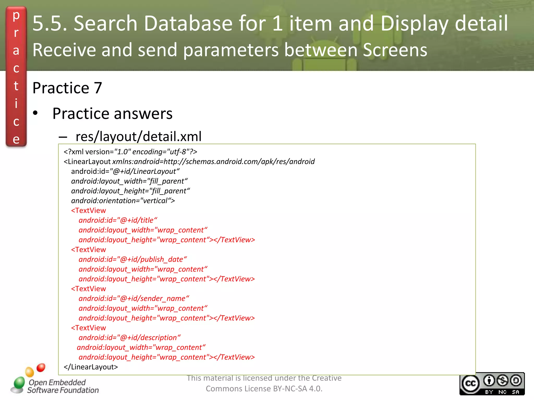
Task: Click the '<LinearLayout xmlns:android' line
Action: [189, 161]
